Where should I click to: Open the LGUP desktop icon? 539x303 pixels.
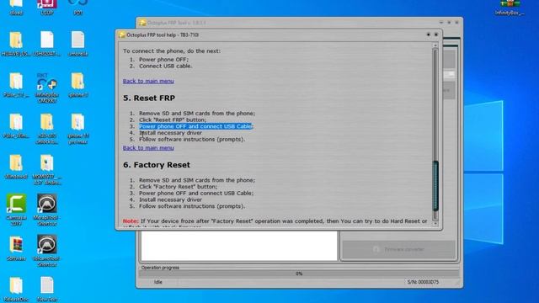pos(47,8)
